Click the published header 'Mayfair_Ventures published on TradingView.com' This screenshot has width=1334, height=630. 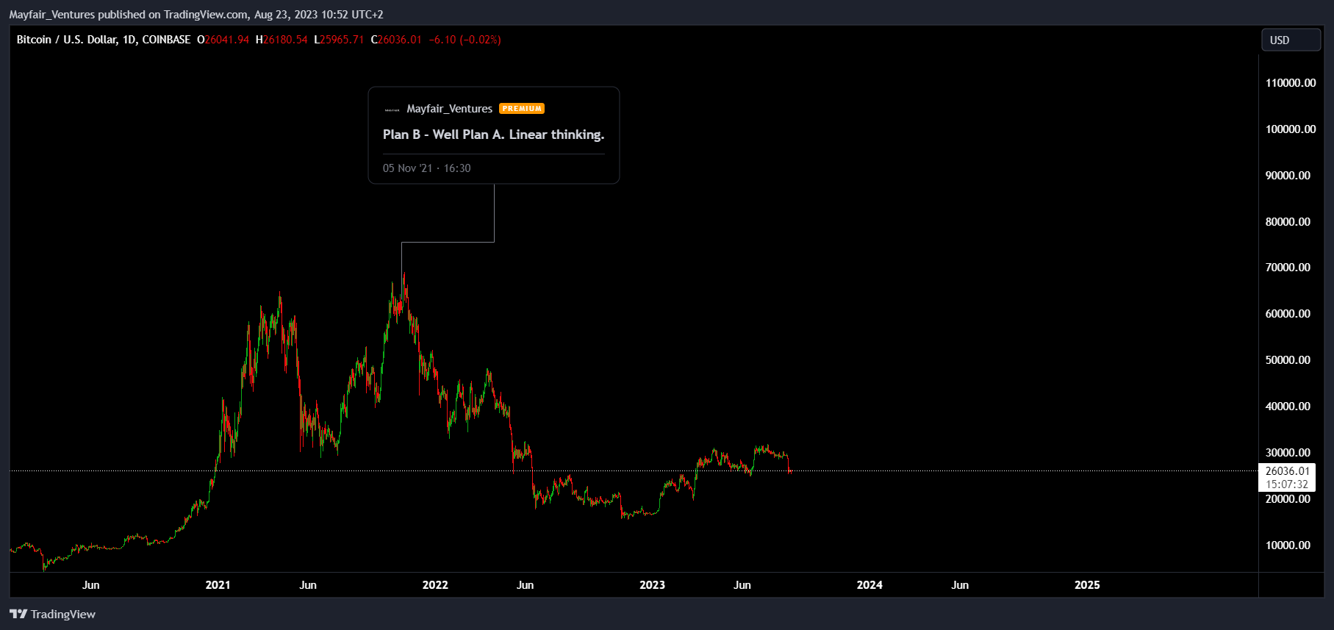129,15
